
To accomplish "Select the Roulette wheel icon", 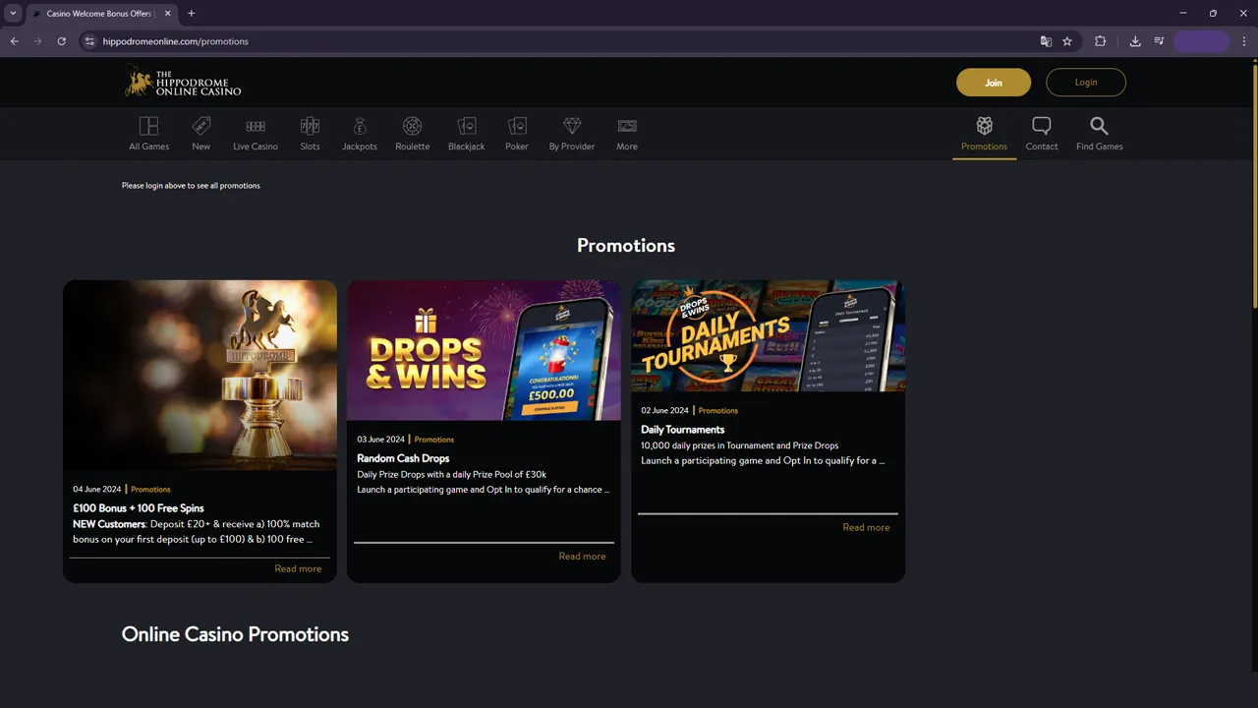I will click(412, 127).
